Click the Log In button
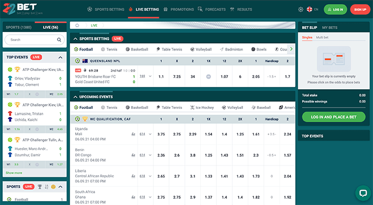Screen dimensions: 373x205 [335, 10]
